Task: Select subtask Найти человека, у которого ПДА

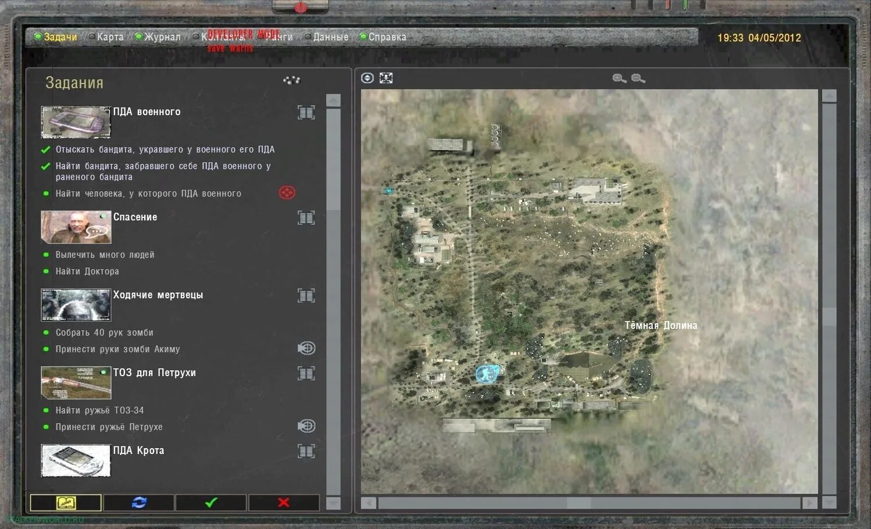Action: point(148,194)
